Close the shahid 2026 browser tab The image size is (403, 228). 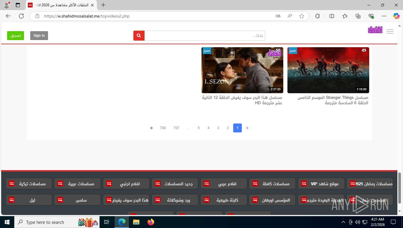click(92, 5)
